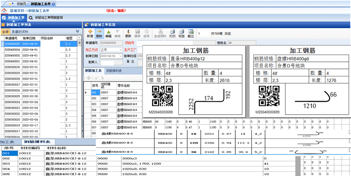Expand the list filter double-chevron
This screenshot has width=351, height=176.
(x=77, y=31)
